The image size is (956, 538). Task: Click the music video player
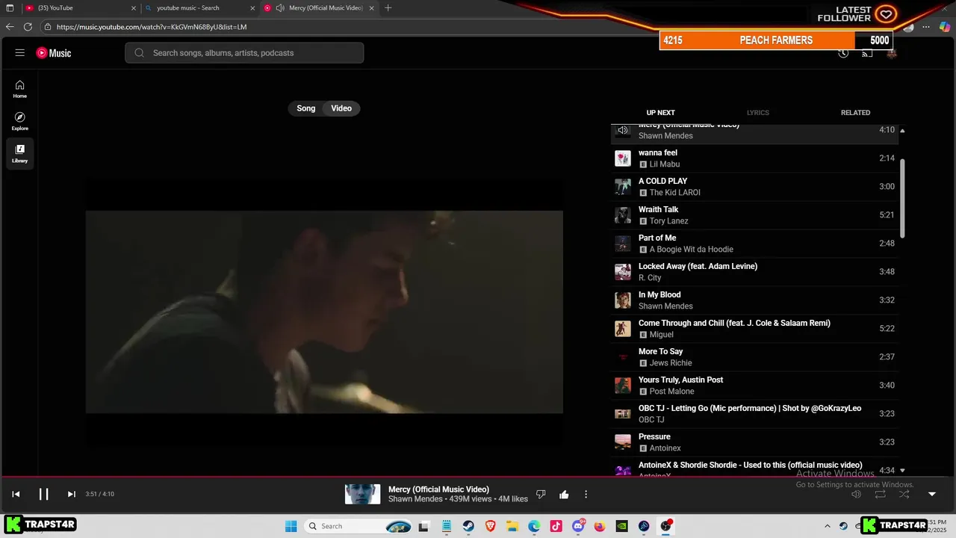[x=324, y=312]
